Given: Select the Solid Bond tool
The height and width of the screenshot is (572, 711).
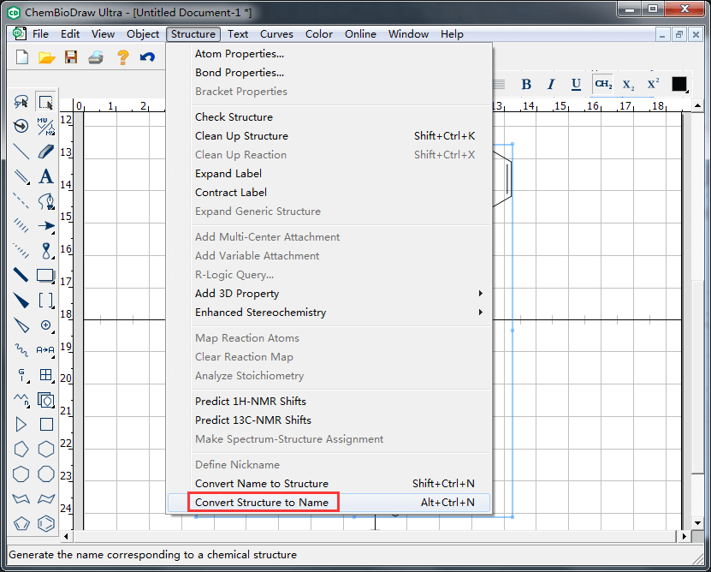Looking at the screenshot, I should coord(21,152).
